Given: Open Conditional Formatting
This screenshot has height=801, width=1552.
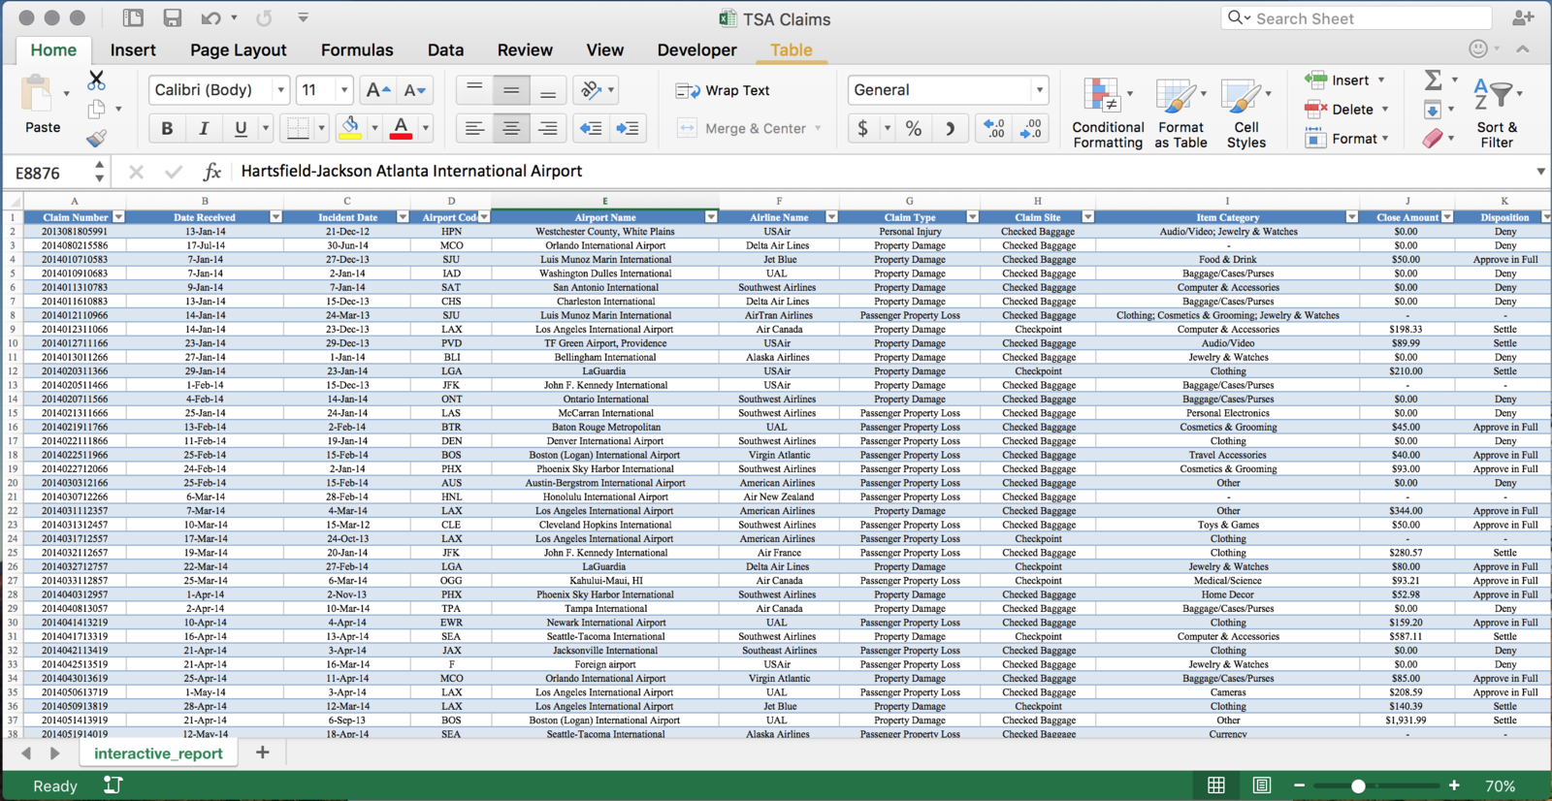Looking at the screenshot, I should (x=1108, y=112).
